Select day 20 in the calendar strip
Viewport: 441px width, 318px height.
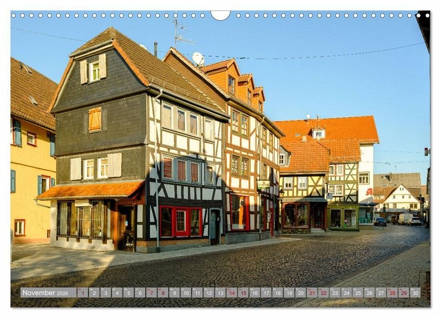tap(300, 293)
